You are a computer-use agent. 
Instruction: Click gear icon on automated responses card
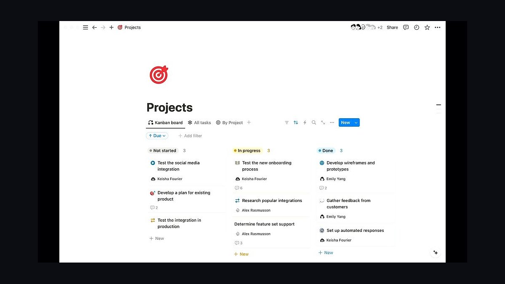coord(322,231)
